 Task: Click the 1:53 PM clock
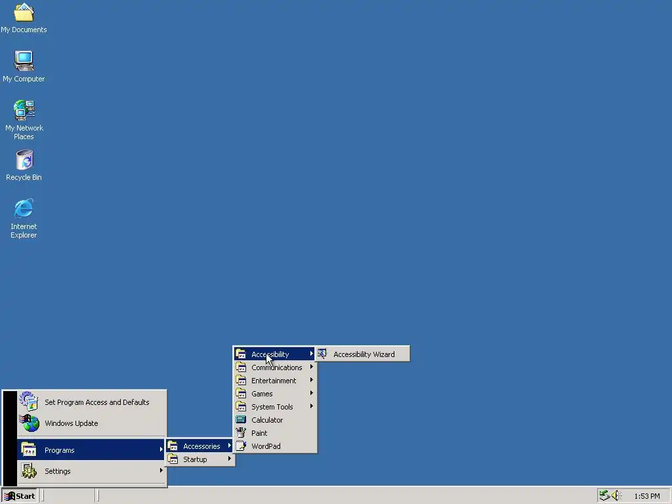(x=646, y=496)
